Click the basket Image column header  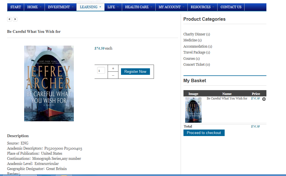point(193,94)
